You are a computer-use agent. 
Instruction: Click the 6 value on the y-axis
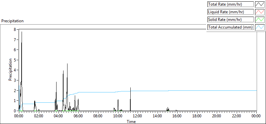pyautogui.click(x=15, y=50)
